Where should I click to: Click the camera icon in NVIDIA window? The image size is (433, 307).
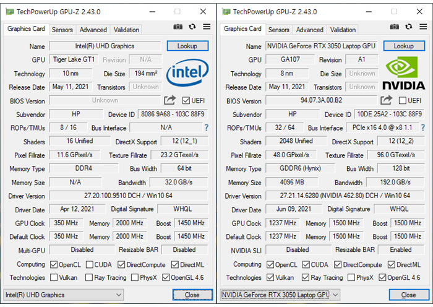click(x=395, y=27)
